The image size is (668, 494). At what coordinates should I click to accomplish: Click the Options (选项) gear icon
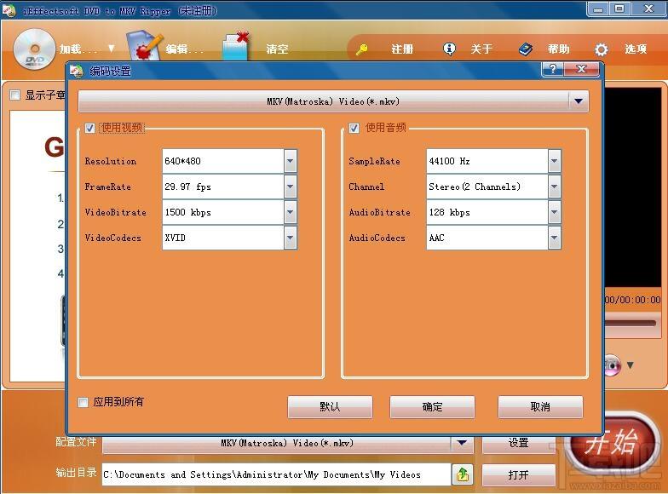click(602, 49)
